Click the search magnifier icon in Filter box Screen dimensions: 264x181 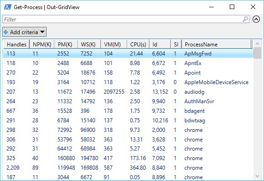click(245, 19)
